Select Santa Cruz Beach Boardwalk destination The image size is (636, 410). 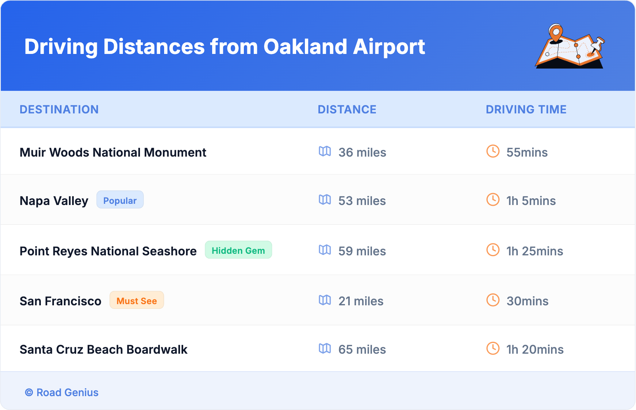(103, 350)
